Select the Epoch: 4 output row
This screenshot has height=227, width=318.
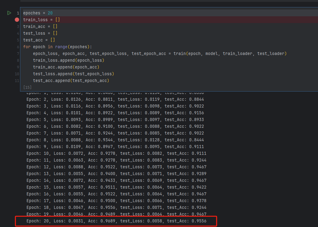115,113
